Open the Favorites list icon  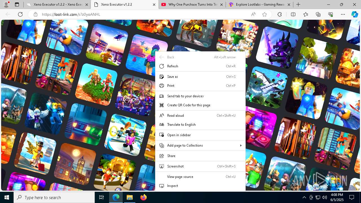coord(306,14)
